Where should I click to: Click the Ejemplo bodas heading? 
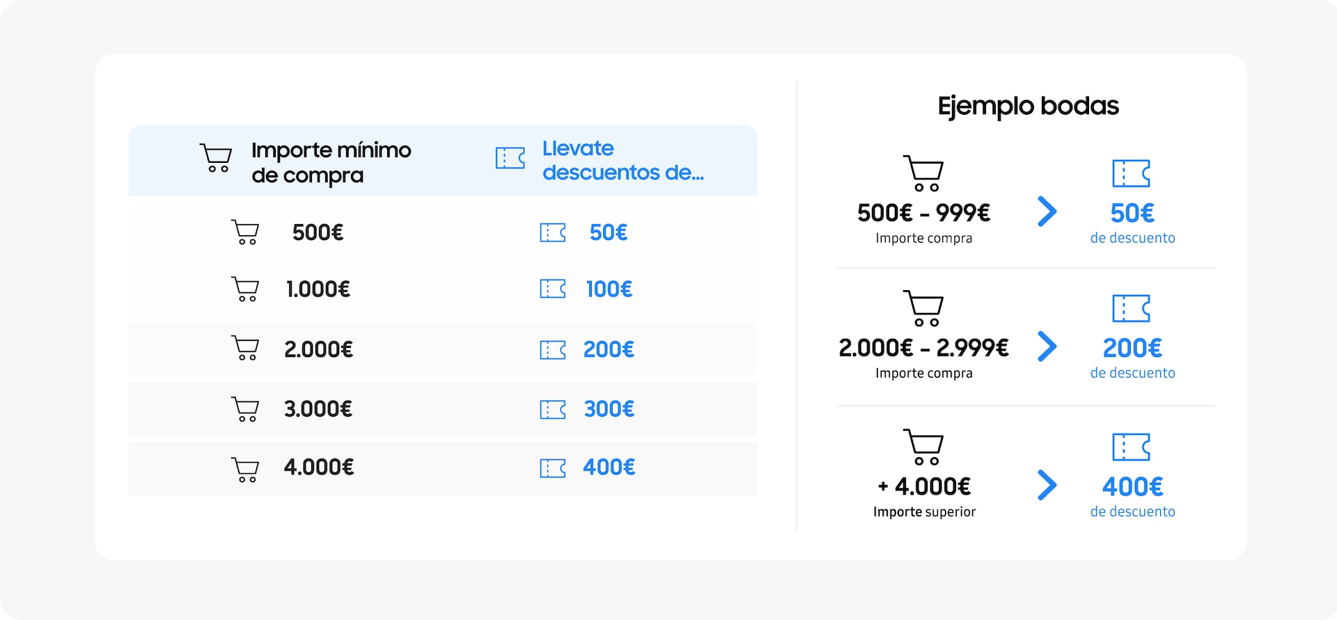point(1029,106)
